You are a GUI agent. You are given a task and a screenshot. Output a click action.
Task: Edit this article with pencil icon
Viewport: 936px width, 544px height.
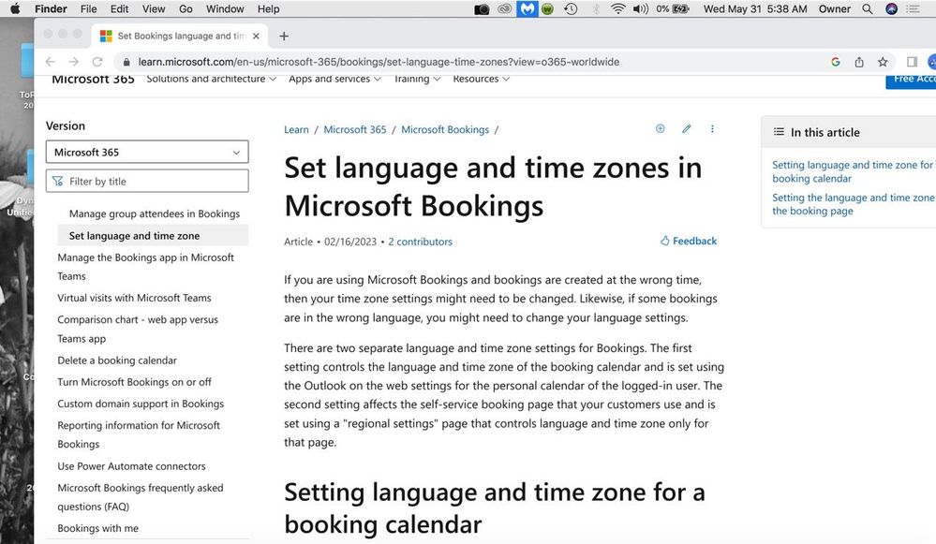tap(687, 128)
